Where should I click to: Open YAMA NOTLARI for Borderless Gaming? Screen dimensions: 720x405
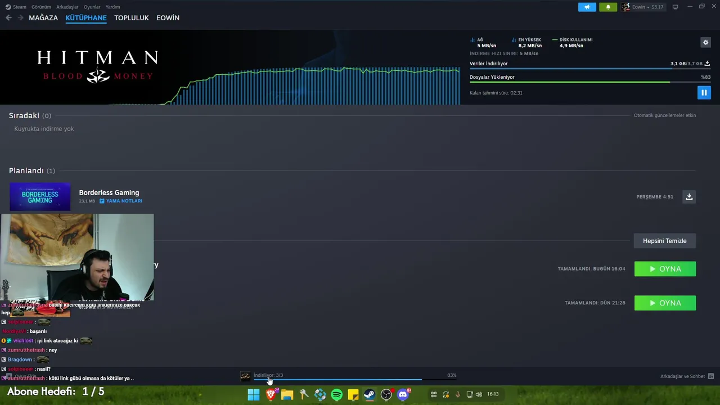coord(121,201)
